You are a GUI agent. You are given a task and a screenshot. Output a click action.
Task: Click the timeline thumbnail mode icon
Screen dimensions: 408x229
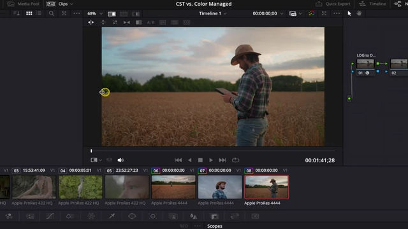(293, 13)
